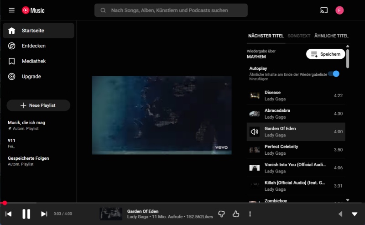Dislike Garden Of Eden with thumbs down
Image resolution: width=365 pixels, height=225 pixels.
[222, 214]
